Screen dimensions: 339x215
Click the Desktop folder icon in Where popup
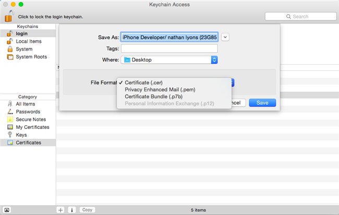[127, 59]
